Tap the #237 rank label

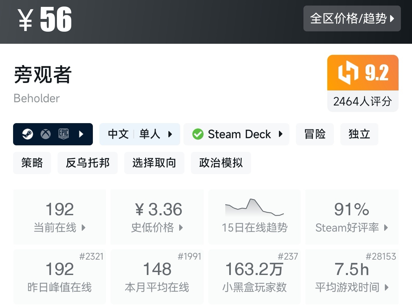tap(288, 256)
